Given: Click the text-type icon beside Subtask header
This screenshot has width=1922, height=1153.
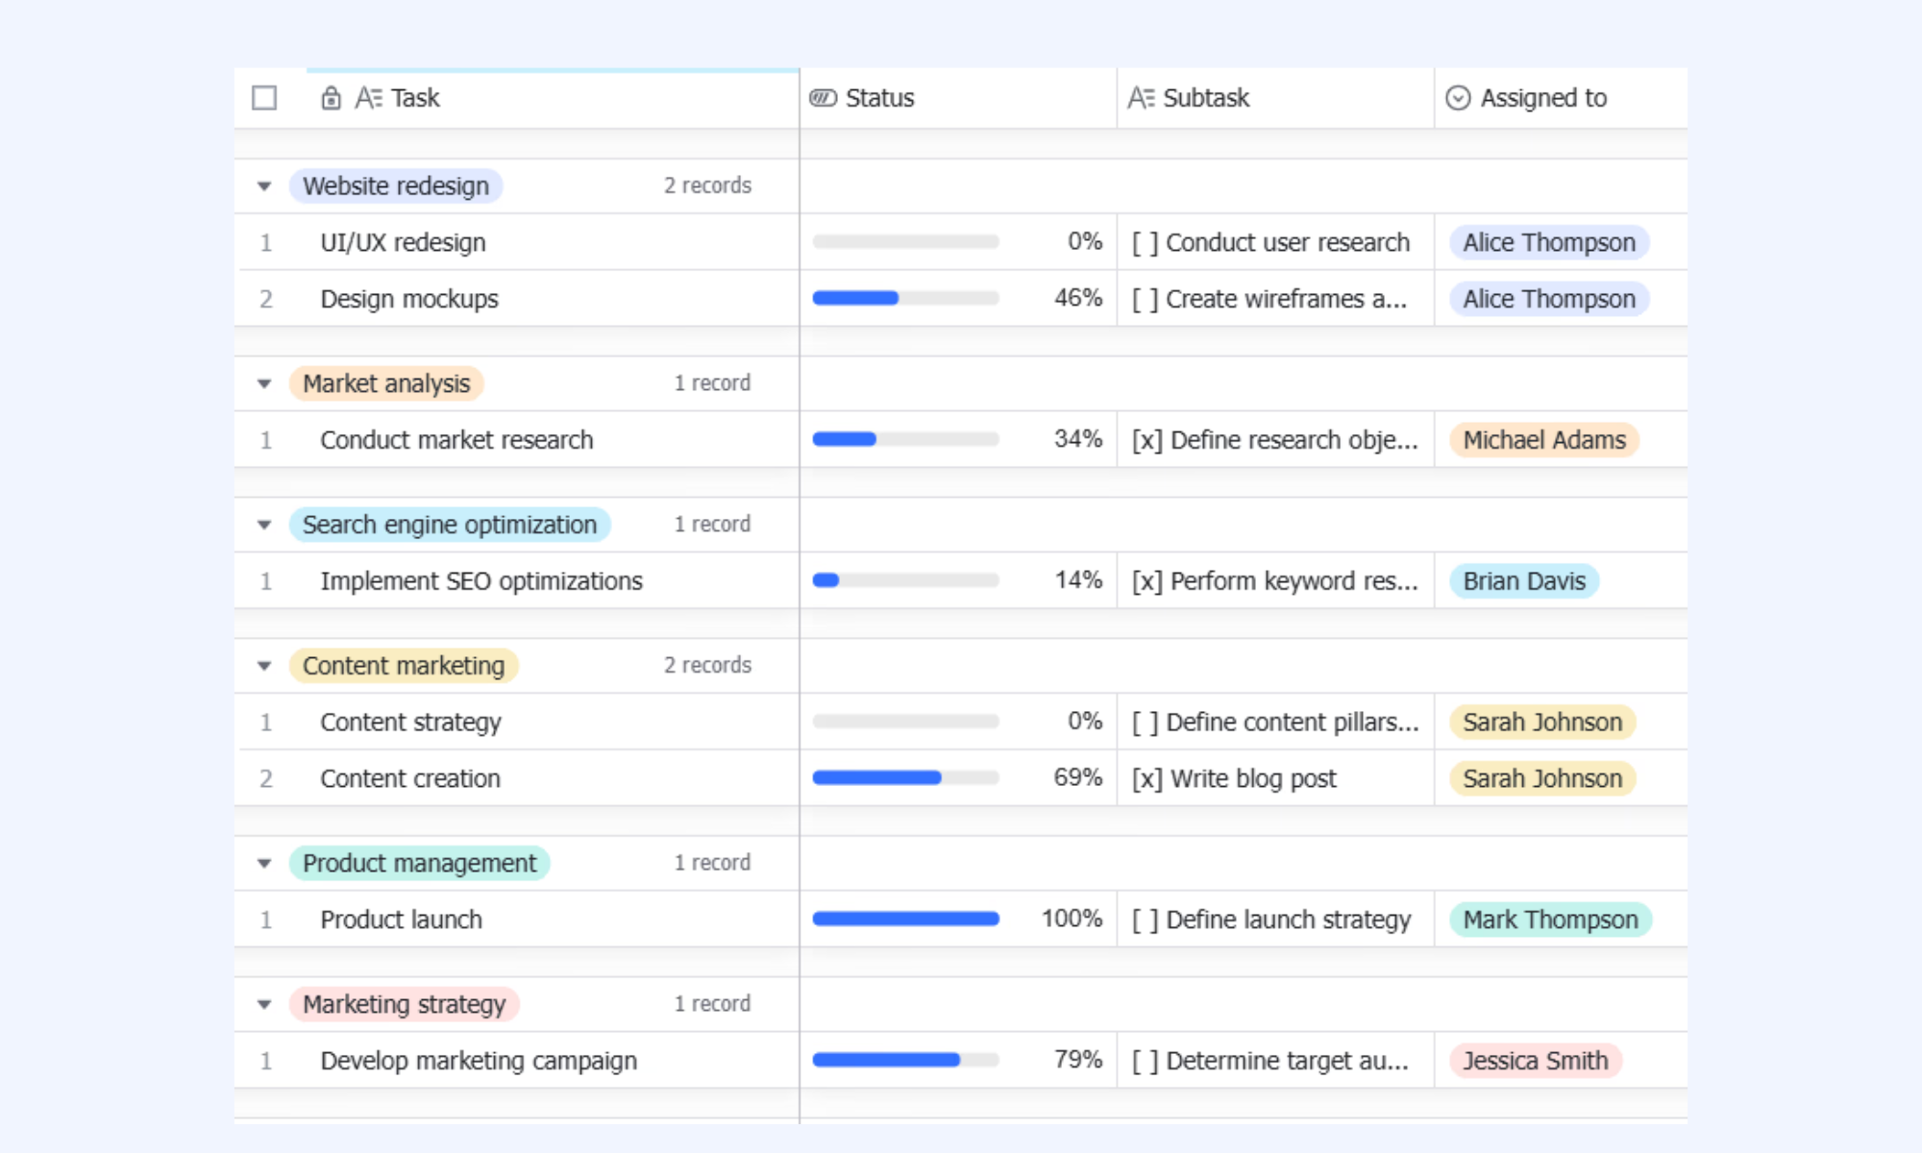Looking at the screenshot, I should (x=1142, y=98).
